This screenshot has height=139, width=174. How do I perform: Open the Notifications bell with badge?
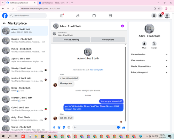tap(160, 16)
